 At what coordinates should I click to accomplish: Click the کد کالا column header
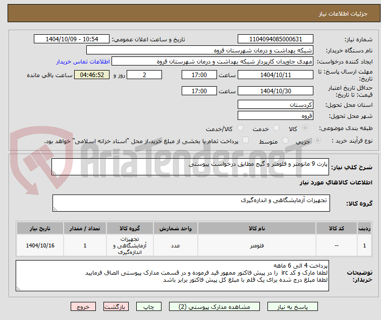337,228
